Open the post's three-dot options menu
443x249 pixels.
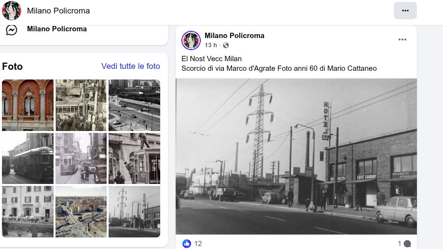coord(402,39)
